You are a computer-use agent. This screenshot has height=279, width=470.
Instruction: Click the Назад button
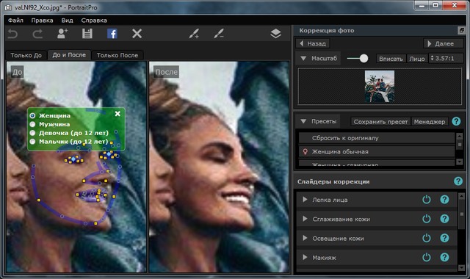[x=313, y=43]
